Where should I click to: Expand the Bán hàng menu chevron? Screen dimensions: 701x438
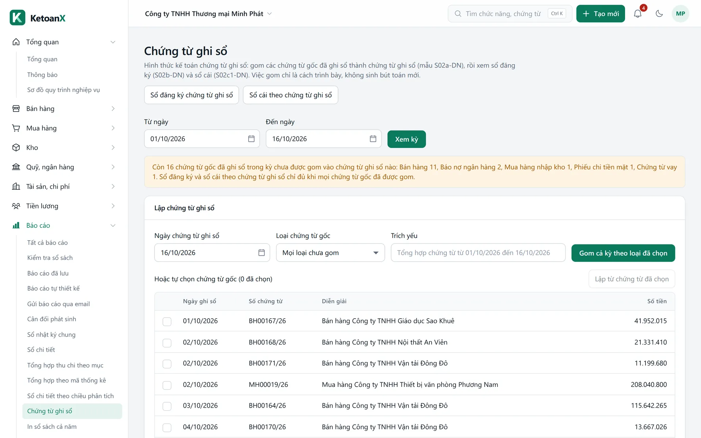click(x=113, y=108)
